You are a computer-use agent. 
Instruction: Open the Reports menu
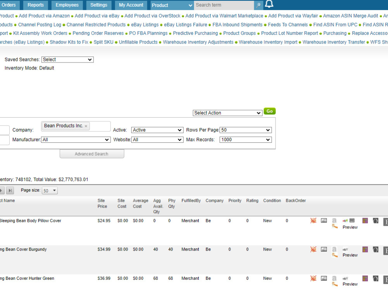(x=36, y=5)
